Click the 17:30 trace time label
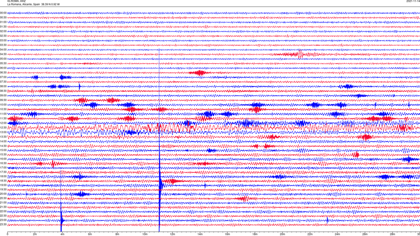420x236 pixels. (3, 172)
